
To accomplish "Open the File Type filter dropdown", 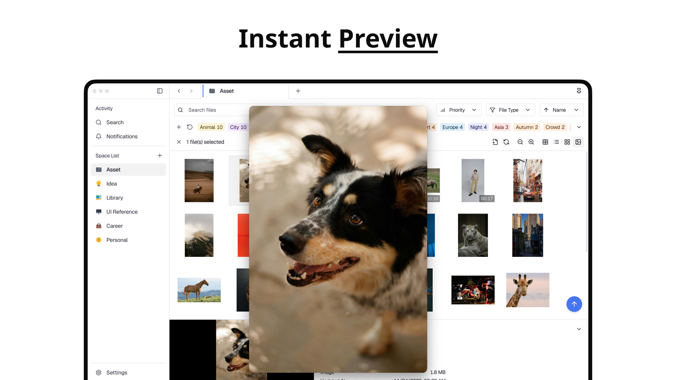I will coord(510,110).
